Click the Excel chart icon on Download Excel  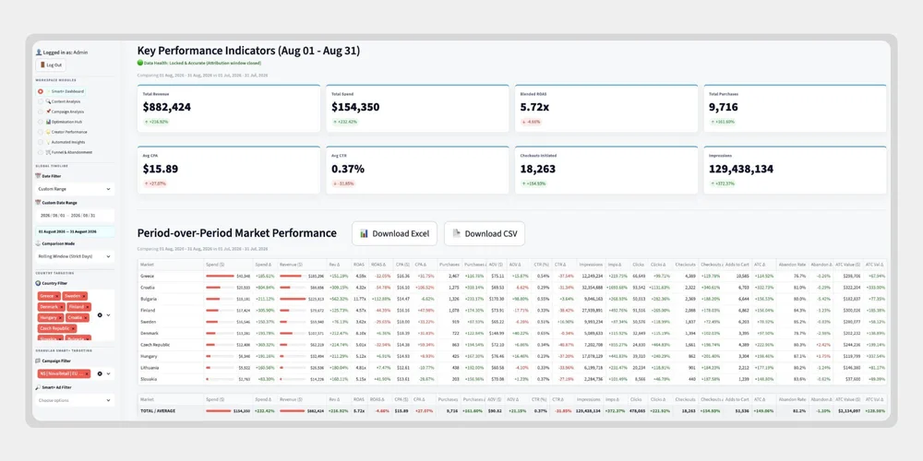364,233
